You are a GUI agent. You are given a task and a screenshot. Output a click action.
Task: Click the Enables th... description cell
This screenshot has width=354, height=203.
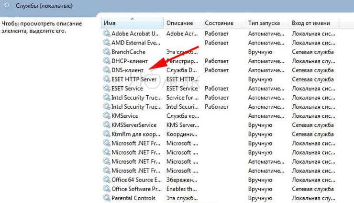click(x=181, y=189)
